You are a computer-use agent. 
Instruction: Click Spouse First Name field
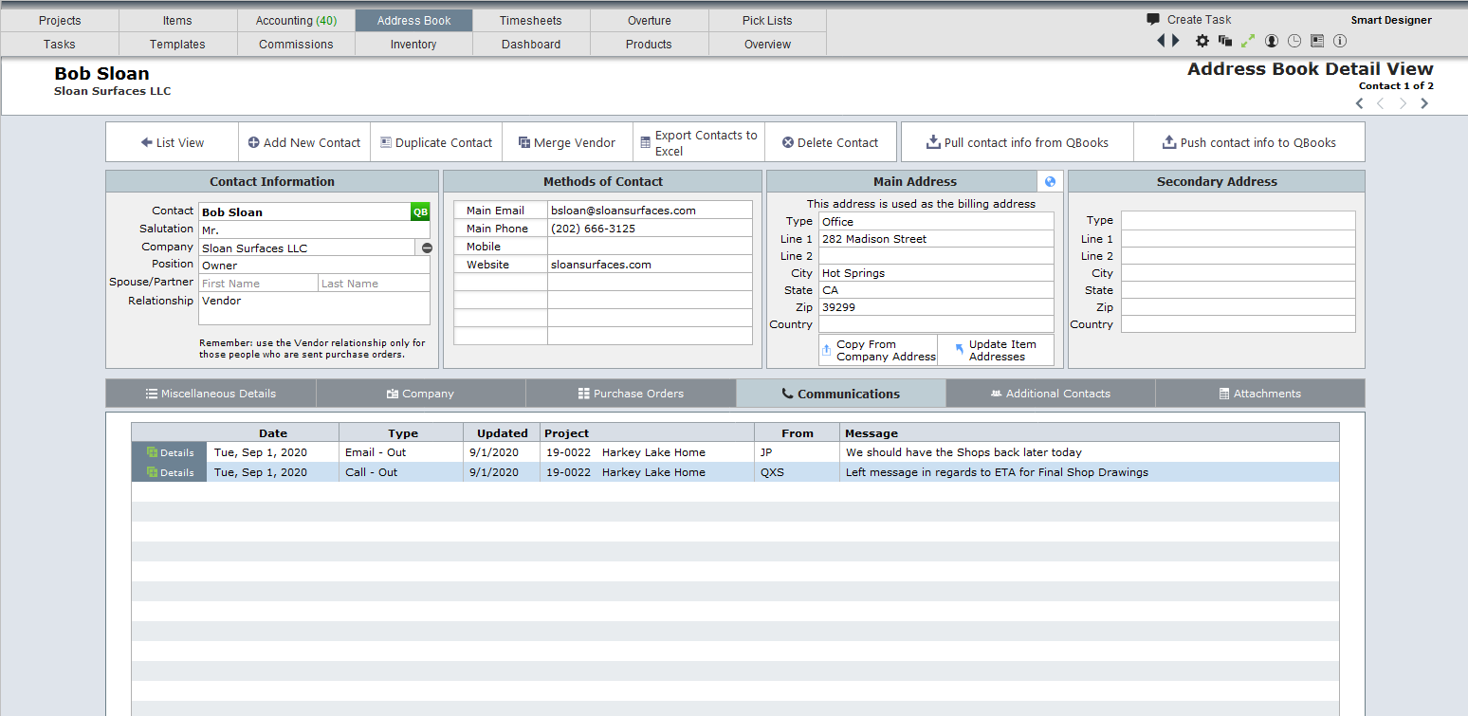click(258, 284)
